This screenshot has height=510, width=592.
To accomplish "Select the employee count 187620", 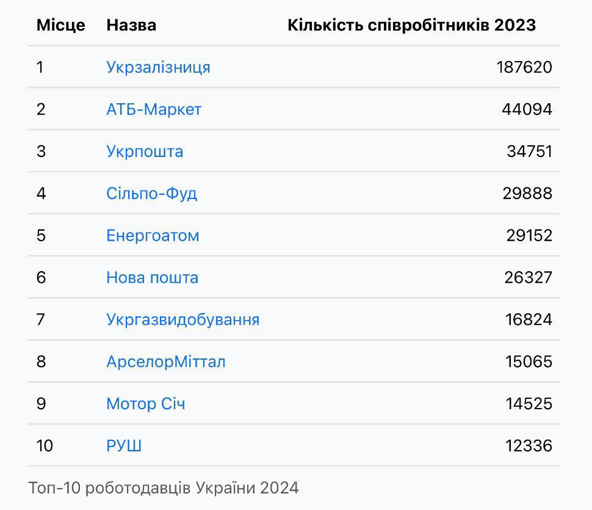I will coord(524,67).
